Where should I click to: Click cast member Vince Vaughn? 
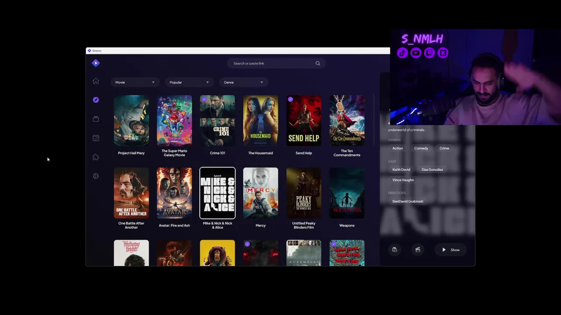tap(403, 180)
